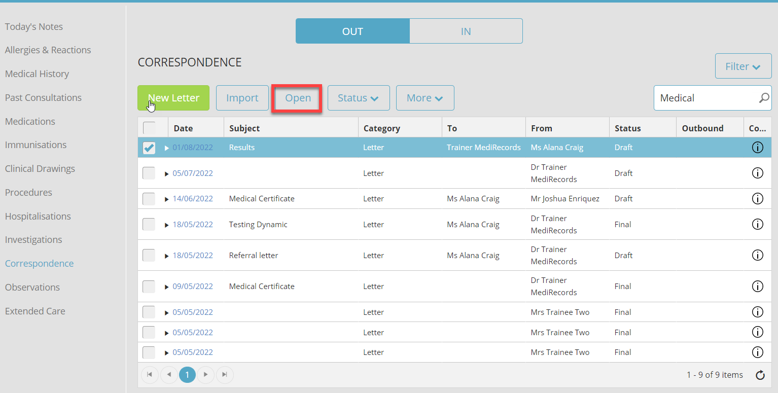Image resolution: width=778 pixels, height=393 pixels.
Task: Open info icon for Referral letter row
Action: point(757,255)
